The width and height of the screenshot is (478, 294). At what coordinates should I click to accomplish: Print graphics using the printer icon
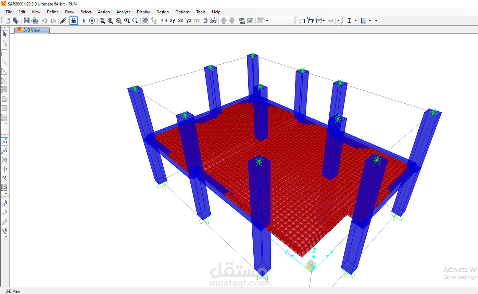(35, 21)
